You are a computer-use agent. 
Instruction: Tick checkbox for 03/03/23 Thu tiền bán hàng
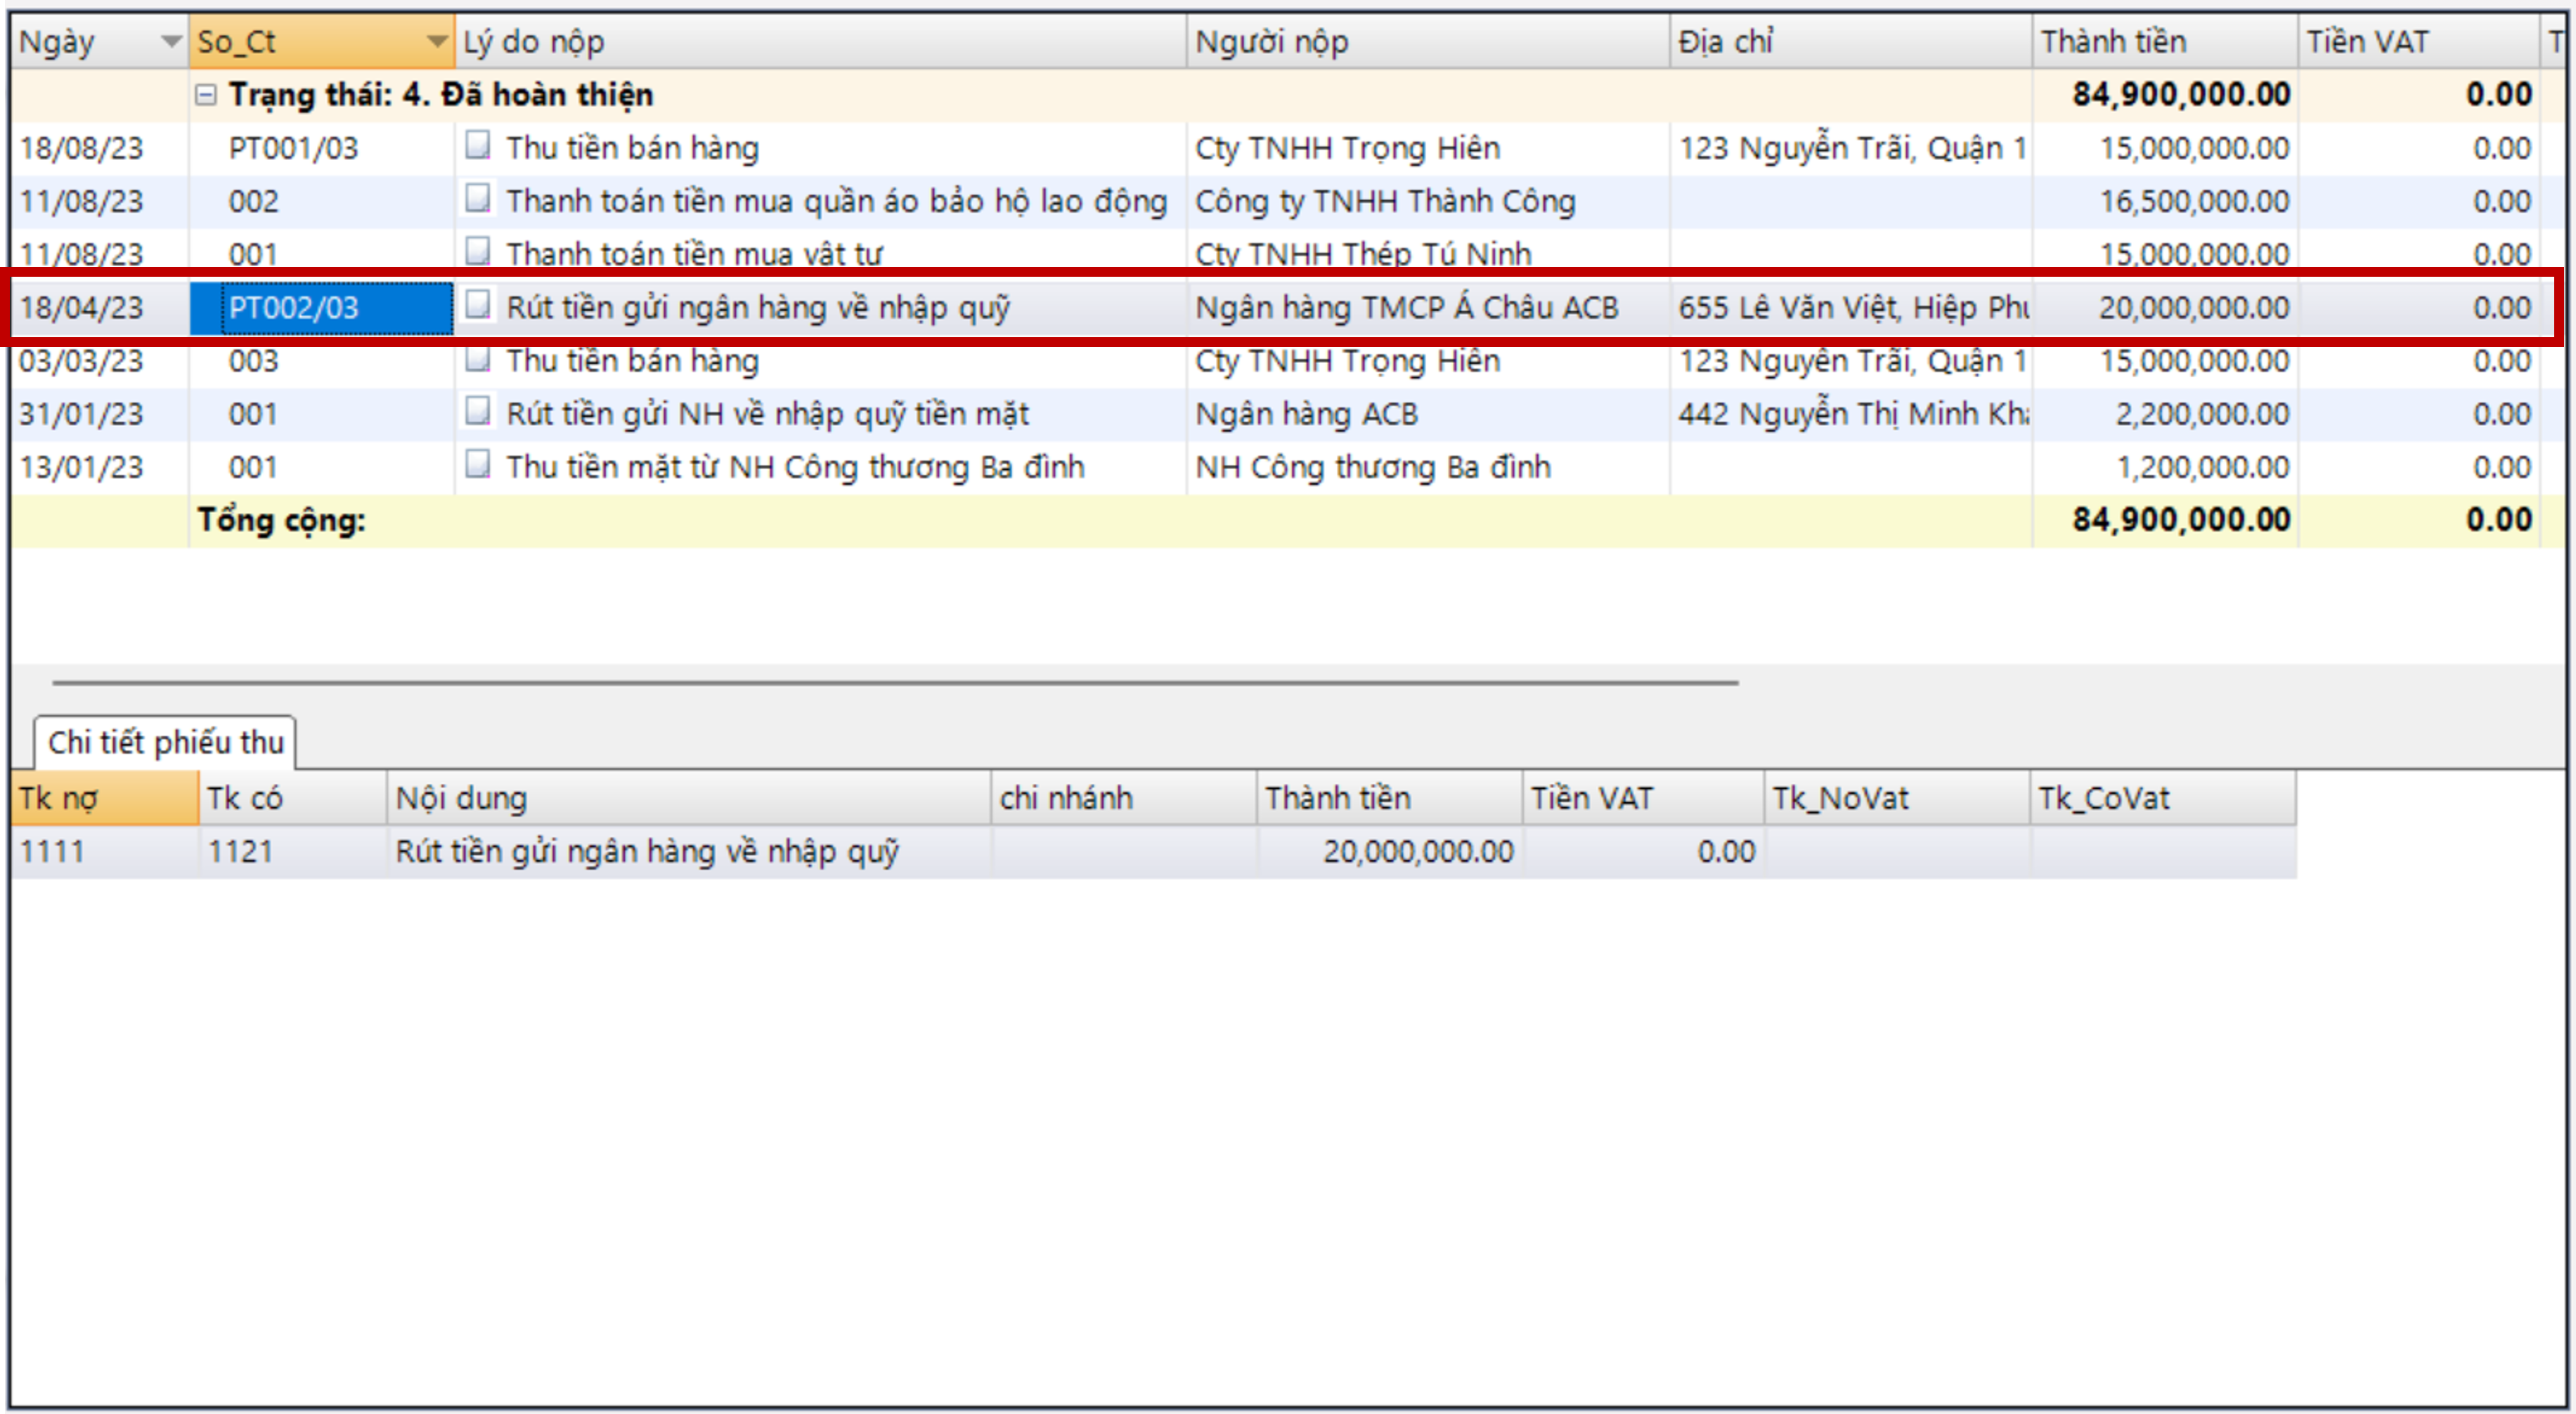tap(478, 359)
